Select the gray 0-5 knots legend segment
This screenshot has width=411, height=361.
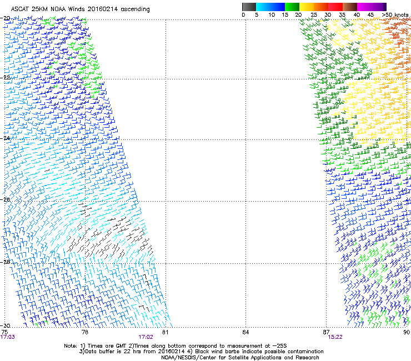click(x=249, y=7)
